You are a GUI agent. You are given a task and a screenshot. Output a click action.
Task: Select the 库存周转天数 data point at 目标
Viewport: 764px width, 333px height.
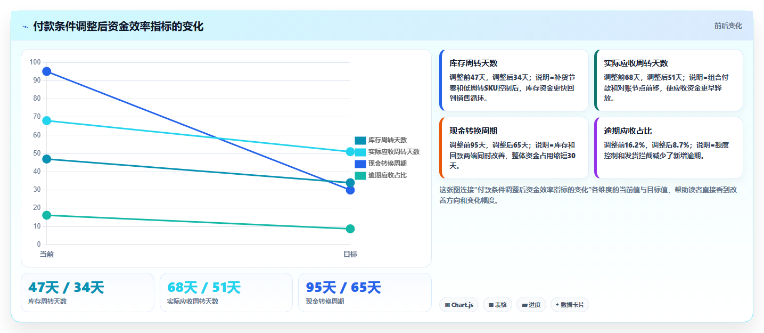click(350, 183)
